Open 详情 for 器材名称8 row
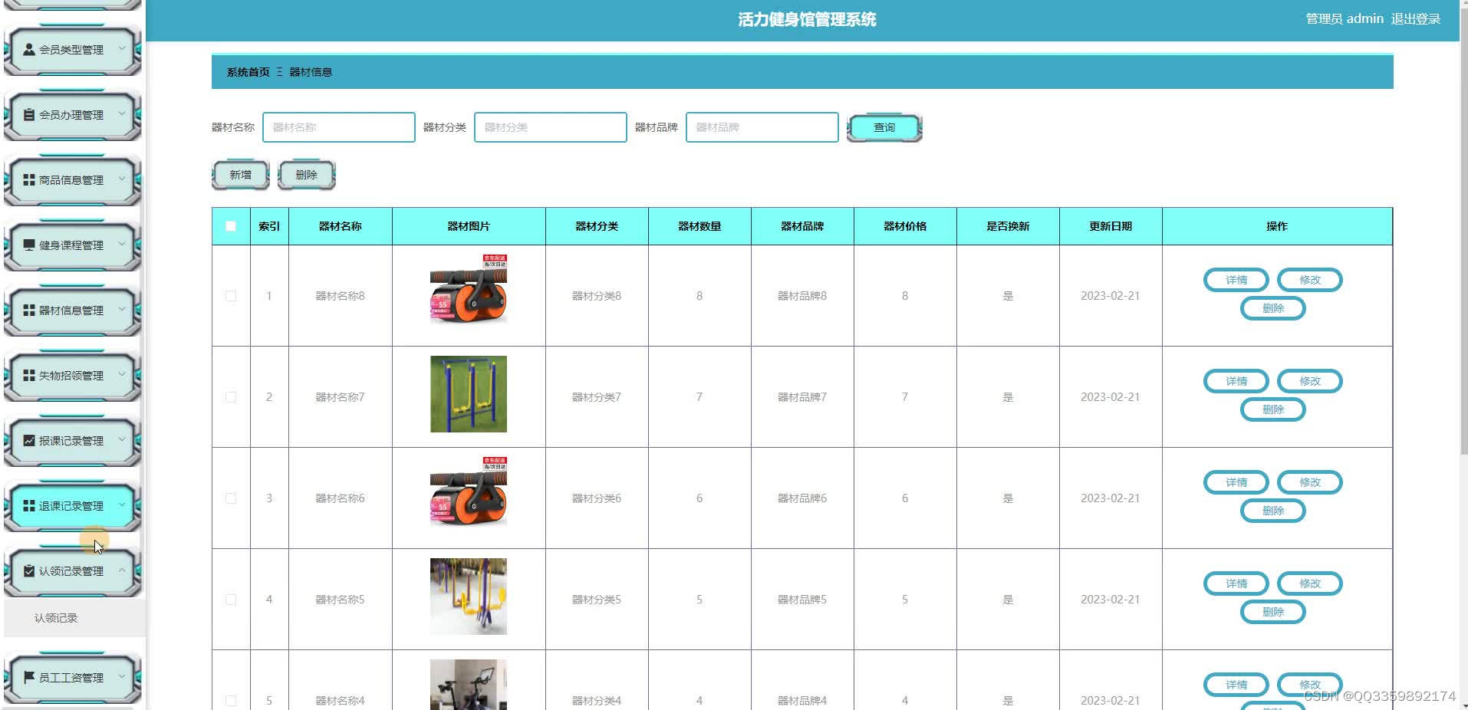Viewport: 1468px width, 710px height. 1236,280
